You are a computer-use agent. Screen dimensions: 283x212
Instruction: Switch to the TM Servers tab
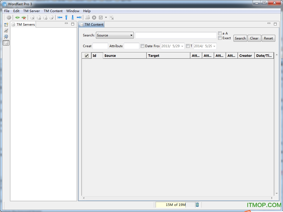coord(25,24)
